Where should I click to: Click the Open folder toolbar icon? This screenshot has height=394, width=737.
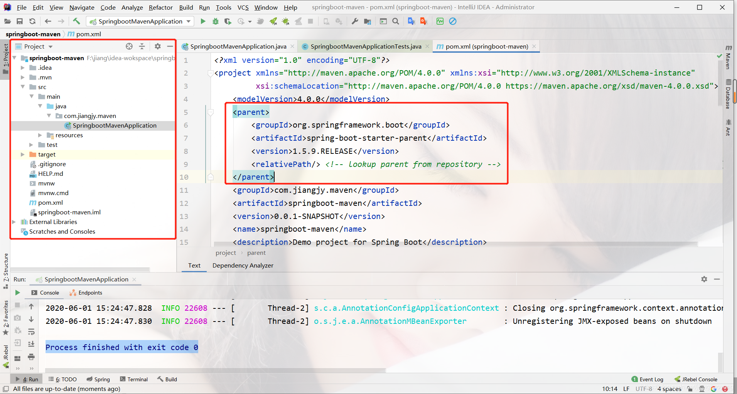tap(7, 21)
